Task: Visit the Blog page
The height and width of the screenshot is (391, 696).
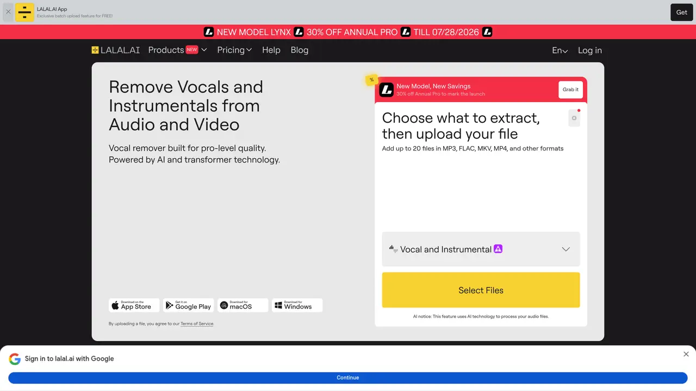Action: (300, 50)
